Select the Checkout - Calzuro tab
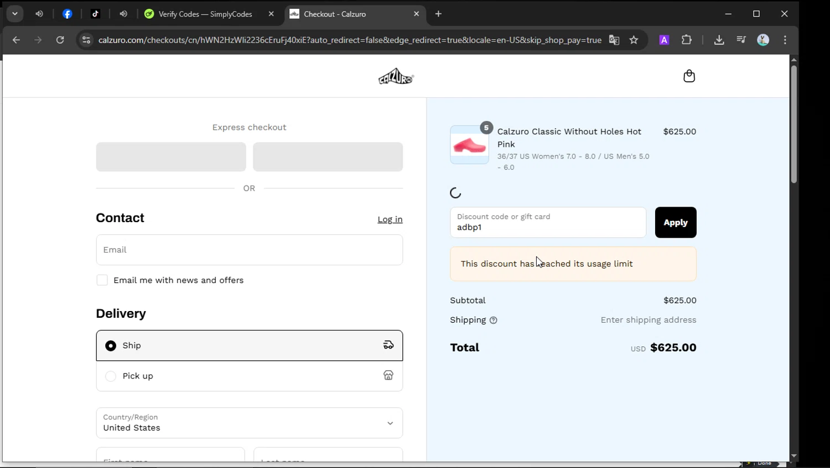Viewport: 830px width, 468px height. 335,14
